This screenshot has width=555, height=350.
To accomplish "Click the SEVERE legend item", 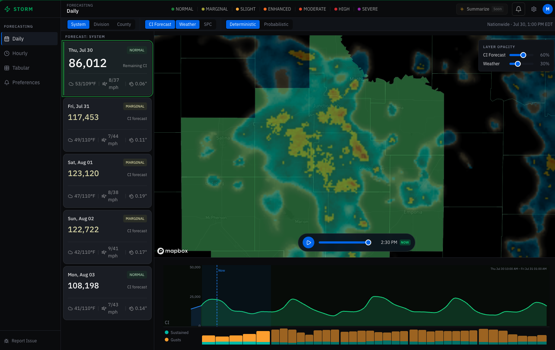I will [368, 9].
